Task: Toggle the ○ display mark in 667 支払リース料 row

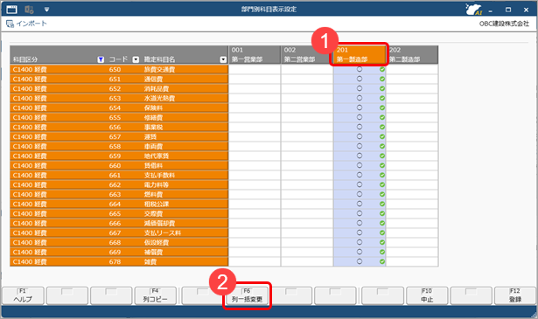Action: pyautogui.click(x=360, y=232)
